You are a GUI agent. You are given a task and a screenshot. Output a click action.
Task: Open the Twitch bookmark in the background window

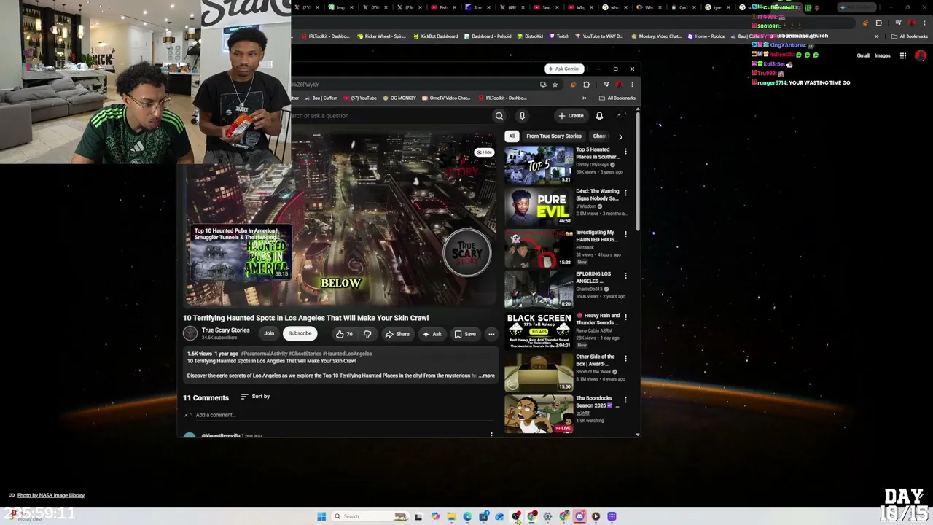point(560,36)
